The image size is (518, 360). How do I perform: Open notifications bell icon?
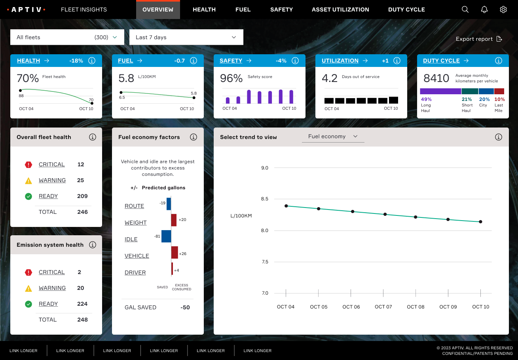(484, 10)
